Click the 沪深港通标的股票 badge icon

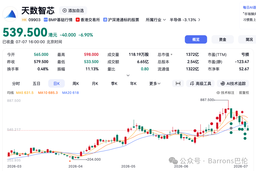click(105, 20)
